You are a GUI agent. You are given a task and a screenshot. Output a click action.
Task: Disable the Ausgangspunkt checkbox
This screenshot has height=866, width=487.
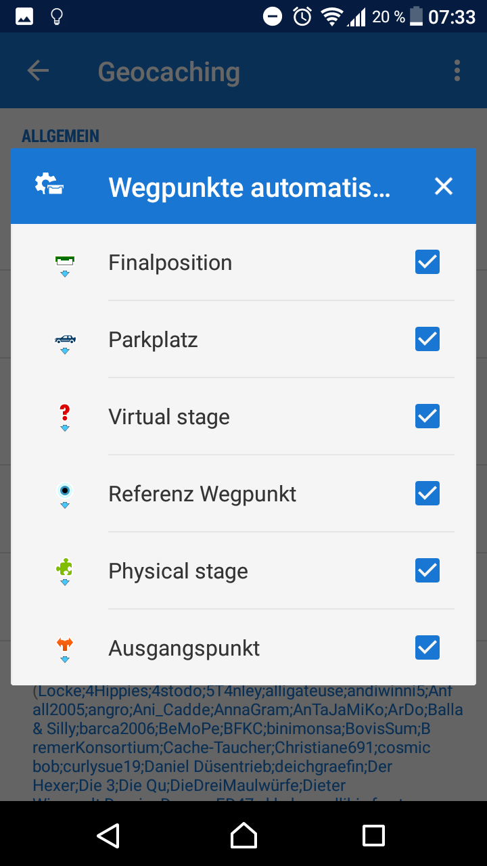[x=427, y=647]
